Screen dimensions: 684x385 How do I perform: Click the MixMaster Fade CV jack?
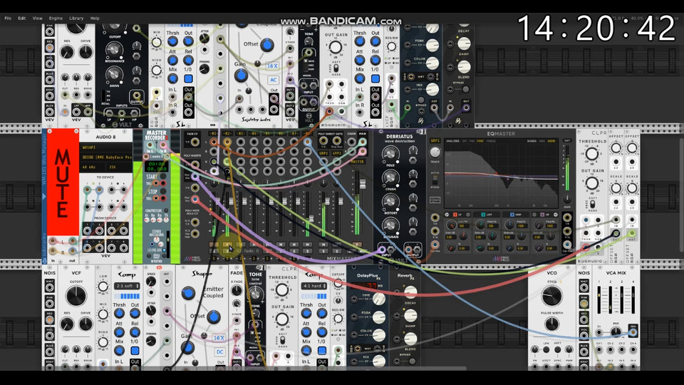click(x=195, y=143)
